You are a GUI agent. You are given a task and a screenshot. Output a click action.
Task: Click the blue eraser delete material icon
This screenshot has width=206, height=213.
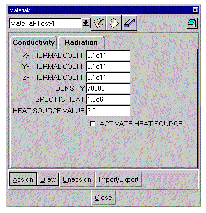(129, 23)
